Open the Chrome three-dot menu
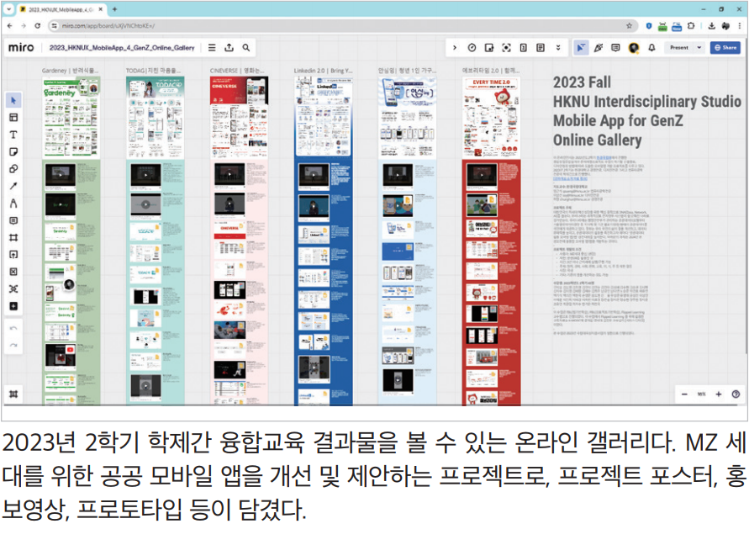 tap(740, 25)
